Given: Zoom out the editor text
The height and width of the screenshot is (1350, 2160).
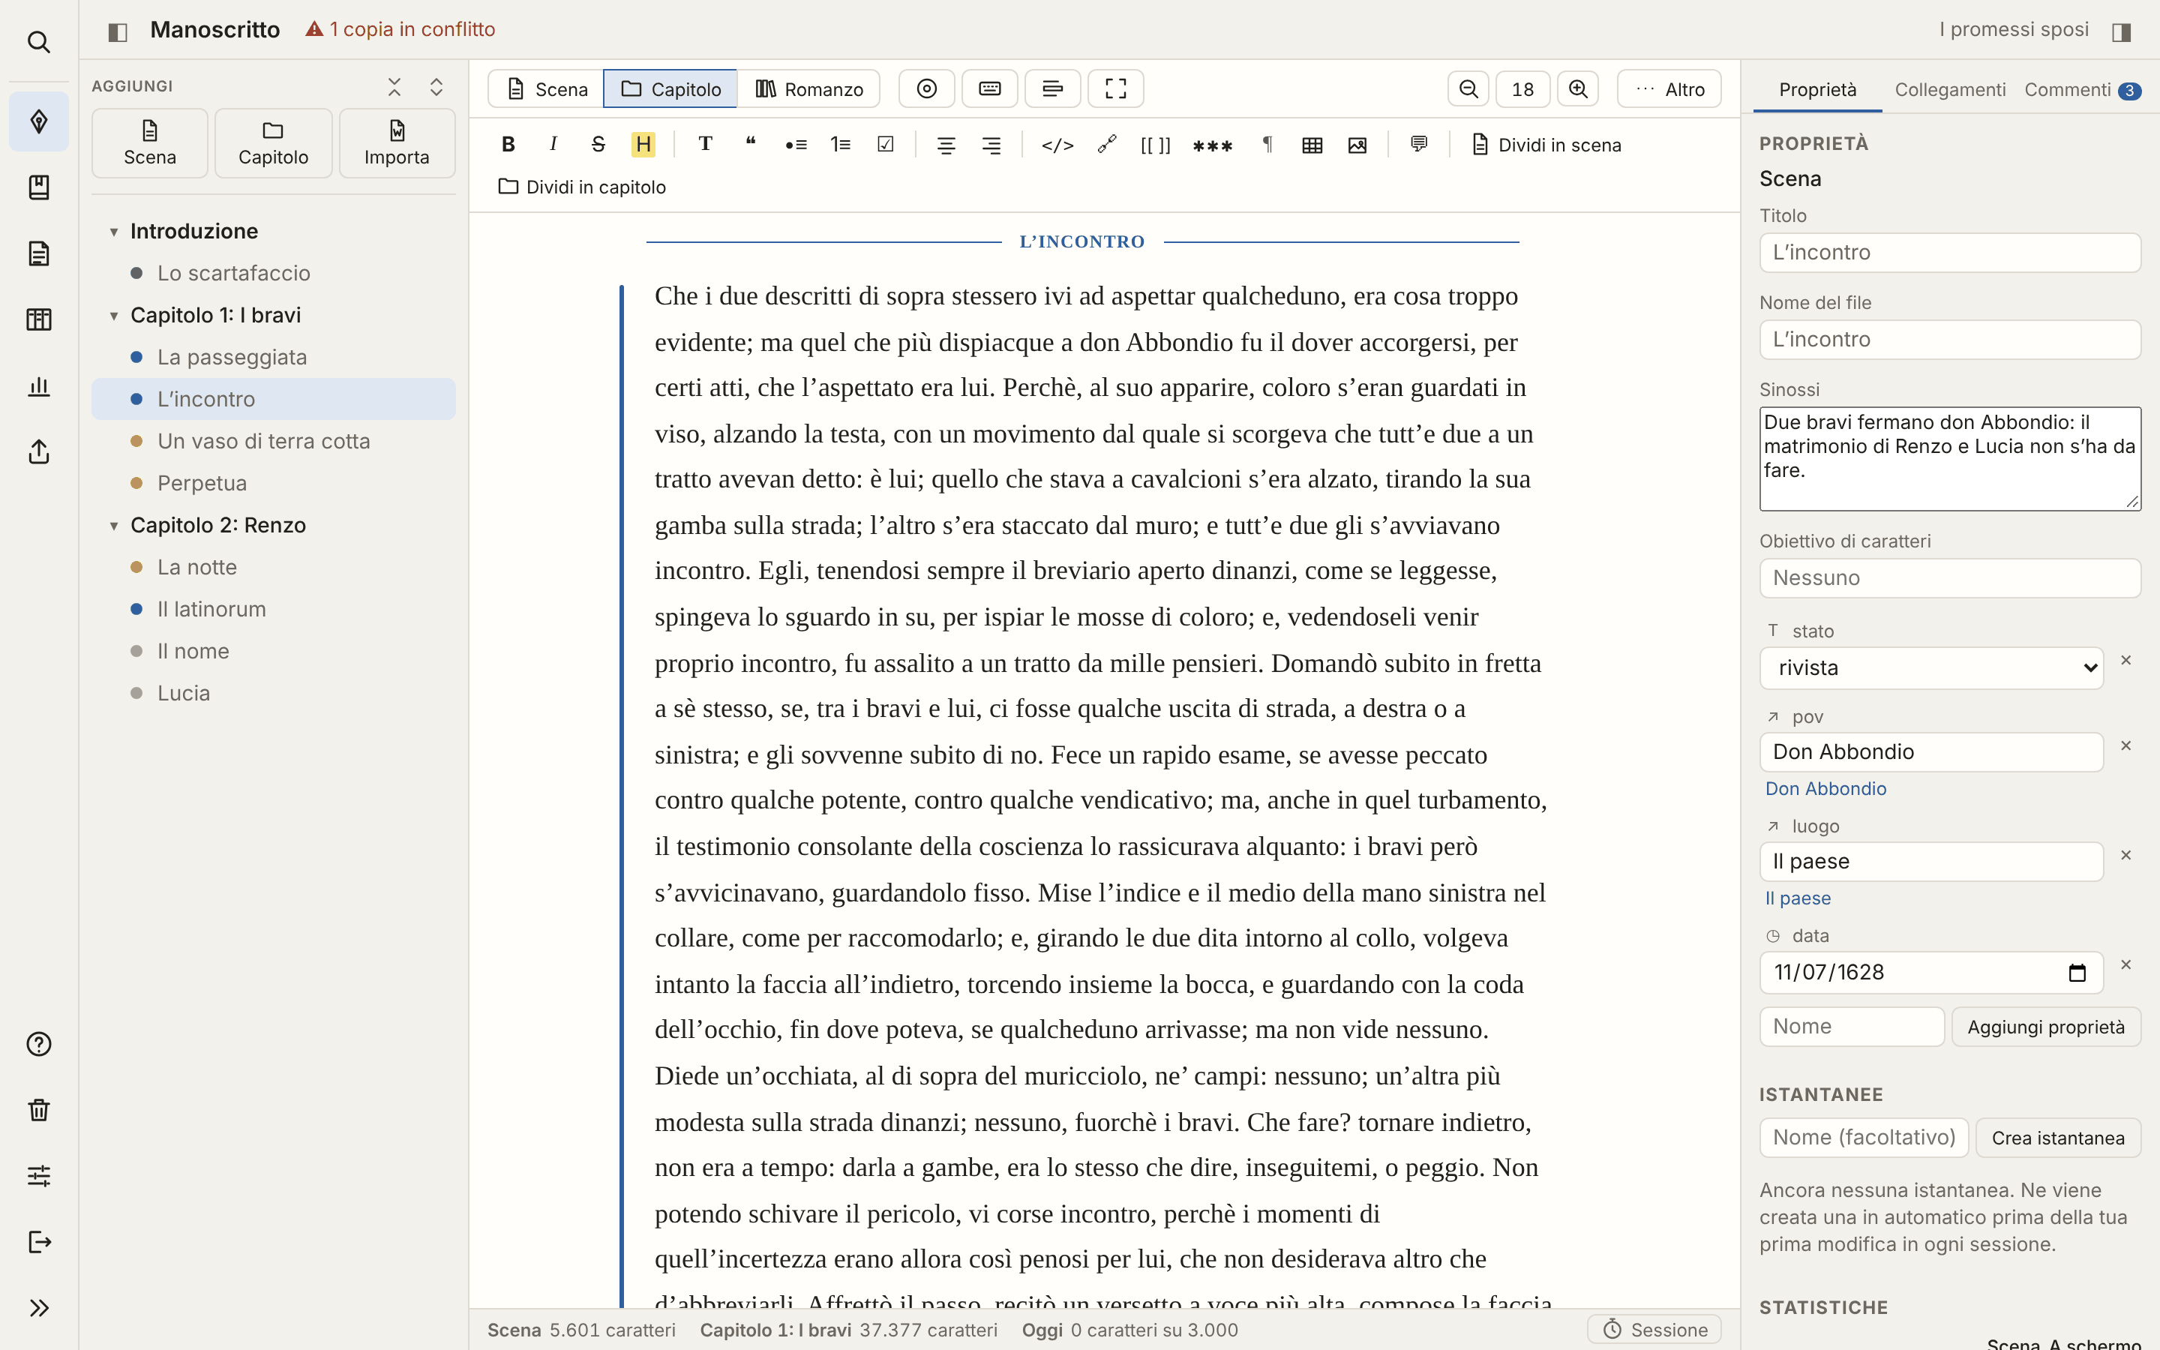Looking at the screenshot, I should tap(1468, 89).
